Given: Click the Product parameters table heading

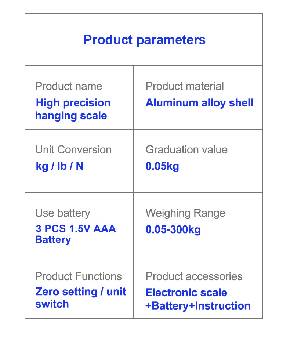Looking at the screenshot, I should coord(144,40).
